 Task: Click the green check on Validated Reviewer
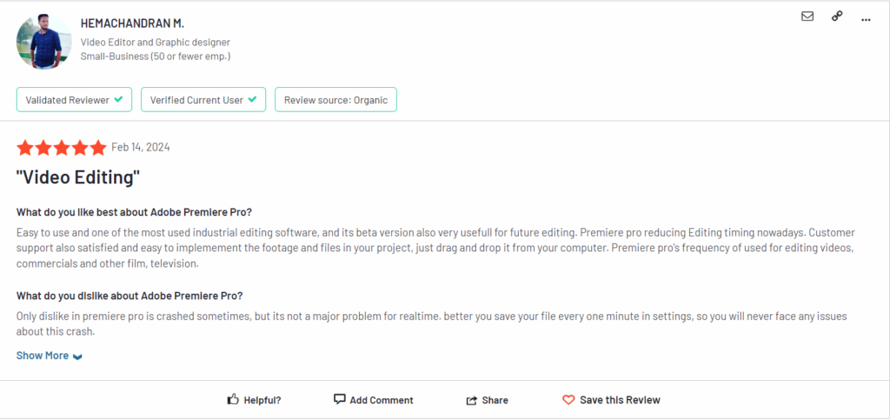tap(118, 99)
